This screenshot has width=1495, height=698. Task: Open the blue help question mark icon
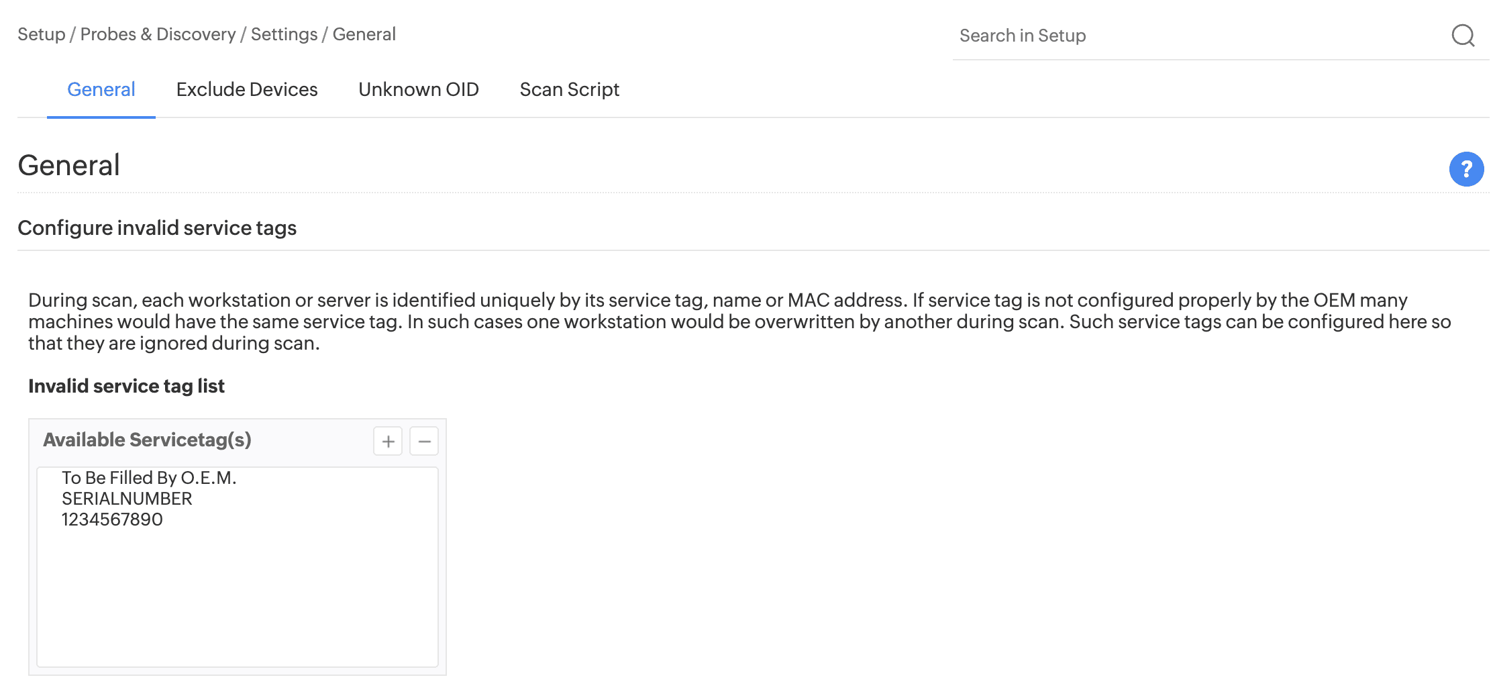[1466, 169]
